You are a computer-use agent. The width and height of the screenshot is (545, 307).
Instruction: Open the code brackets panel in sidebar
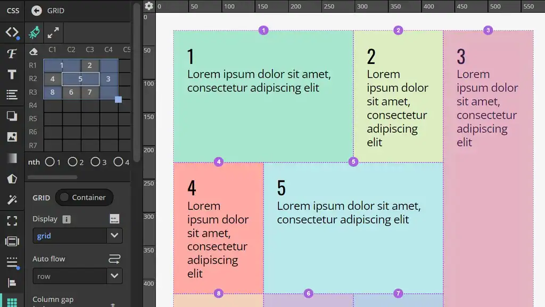pyautogui.click(x=12, y=33)
